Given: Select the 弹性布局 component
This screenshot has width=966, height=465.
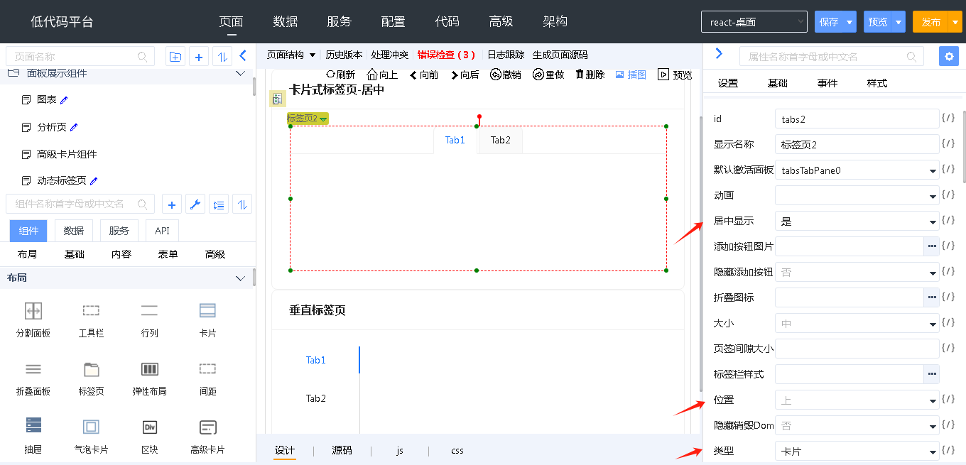Looking at the screenshot, I should (x=149, y=378).
